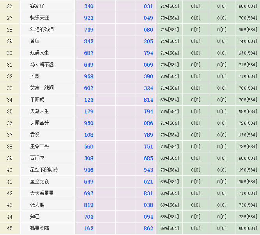The width and height of the screenshot is (260, 235).
Task: Click the number 950 beside 头尾合分
Action: click(x=89, y=123)
